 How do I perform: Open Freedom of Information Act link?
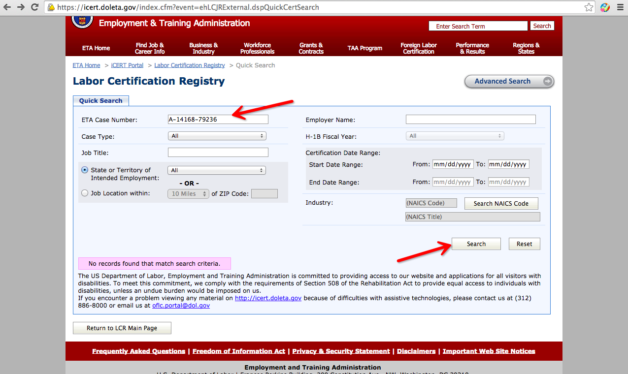coord(239,351)
